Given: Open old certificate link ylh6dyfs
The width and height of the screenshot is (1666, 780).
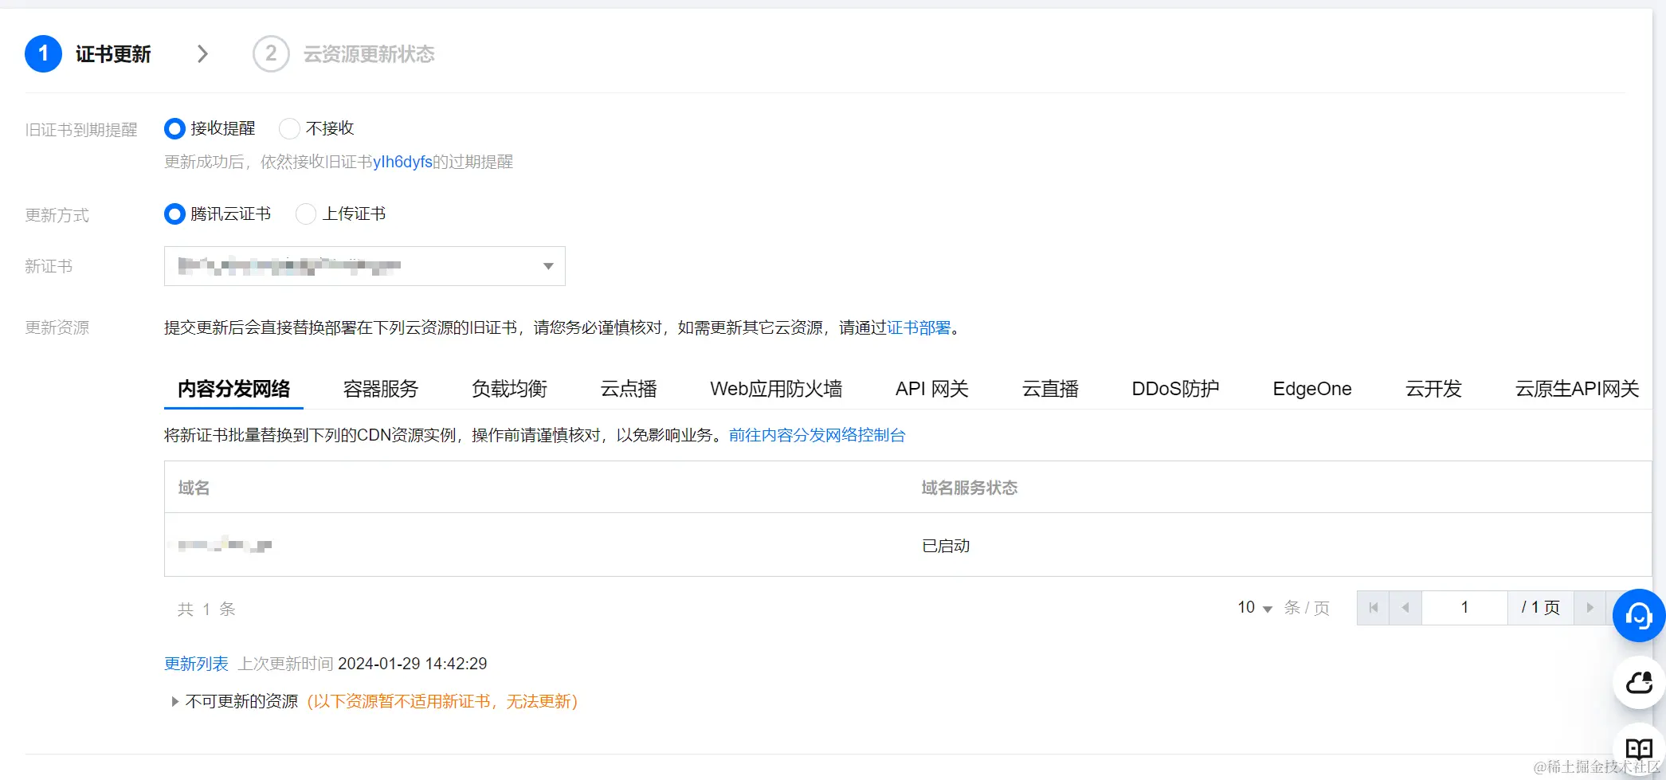Looking at the screenshot, I should (402, 162).
